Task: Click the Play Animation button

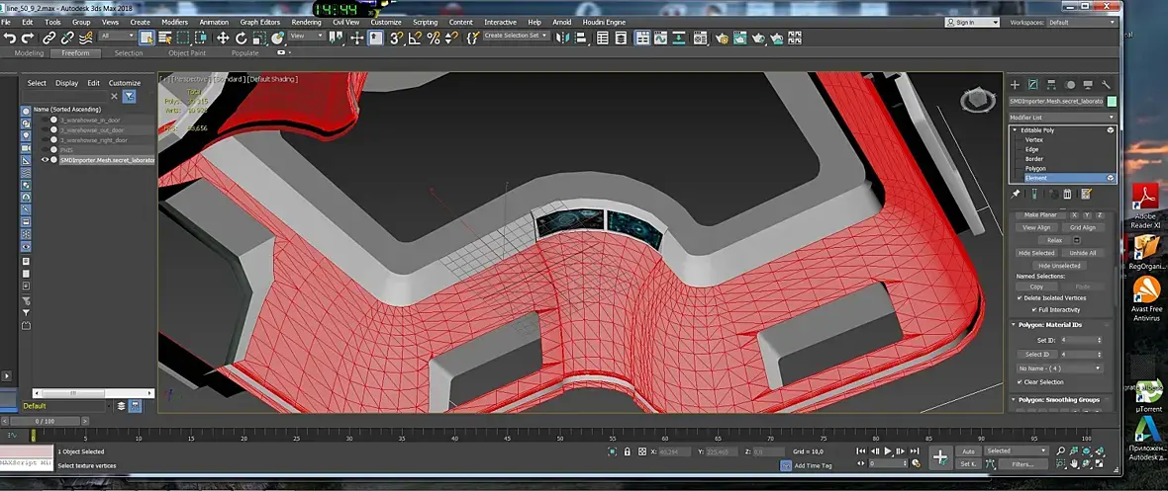Action: point(888,451)
